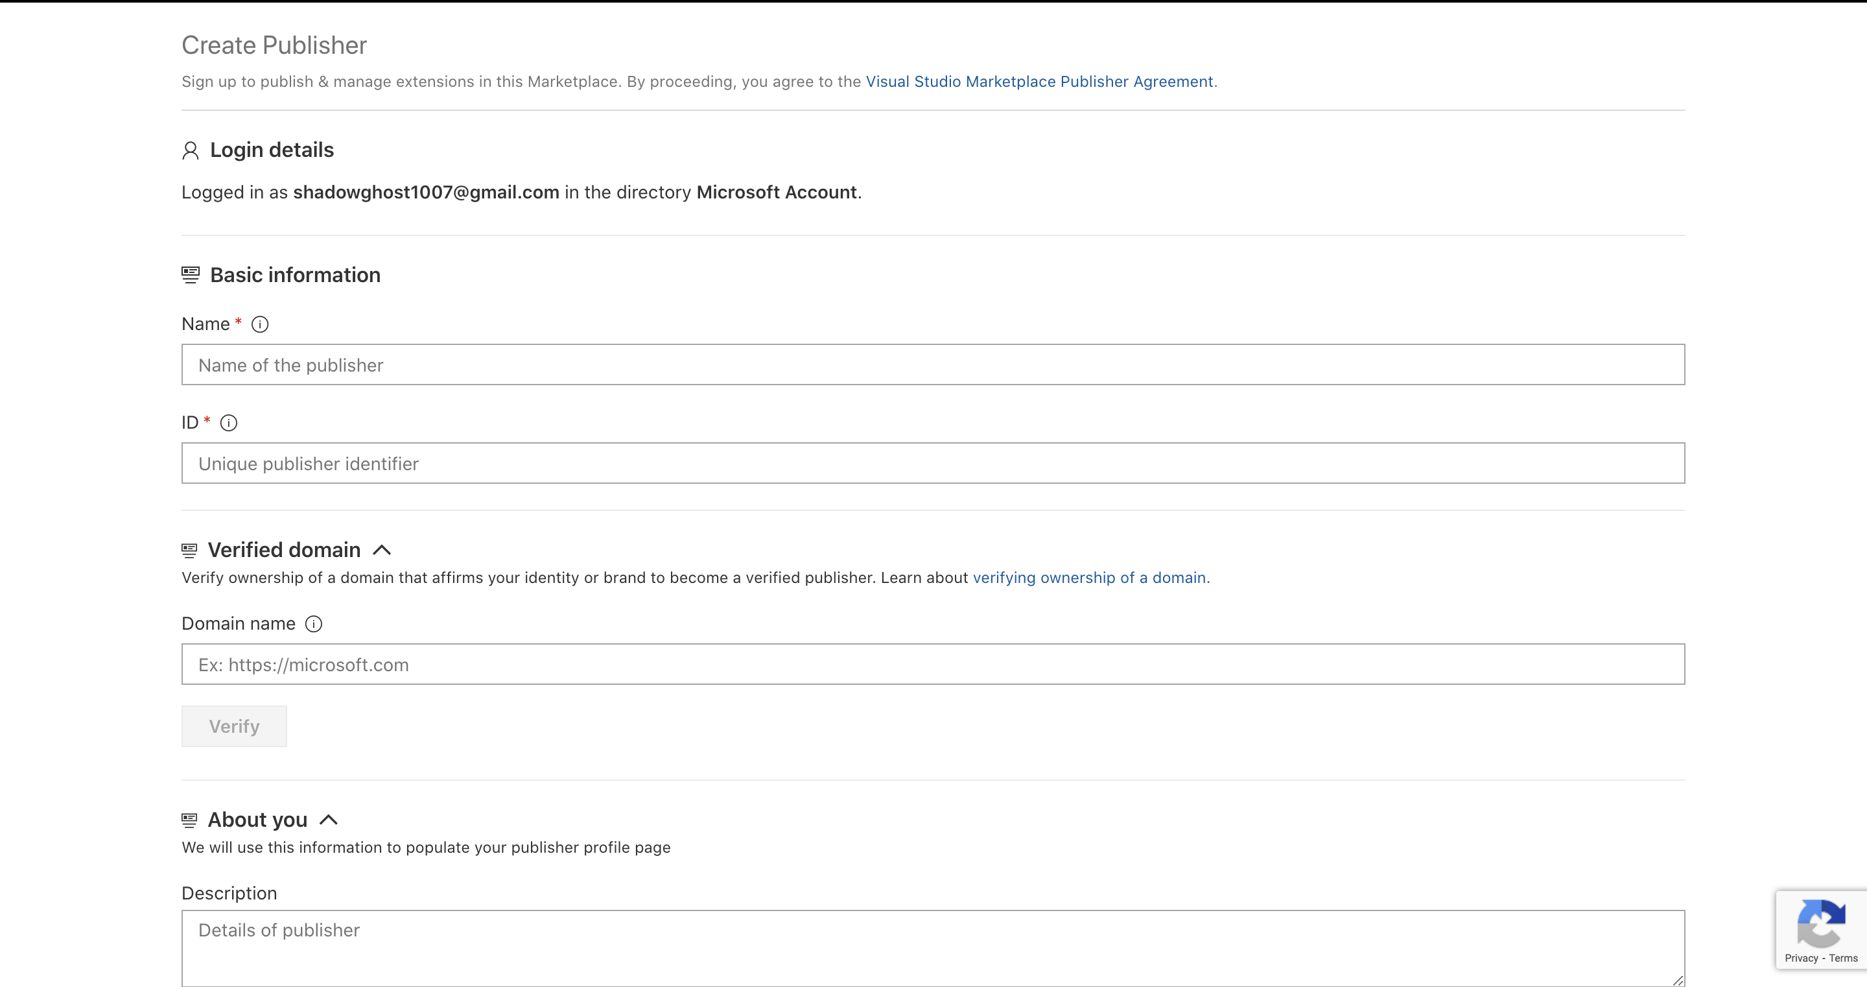1867x987 pixels.
Task: Click the publisher Name input field
Action: pyautogui.click(x=933, y=365)
